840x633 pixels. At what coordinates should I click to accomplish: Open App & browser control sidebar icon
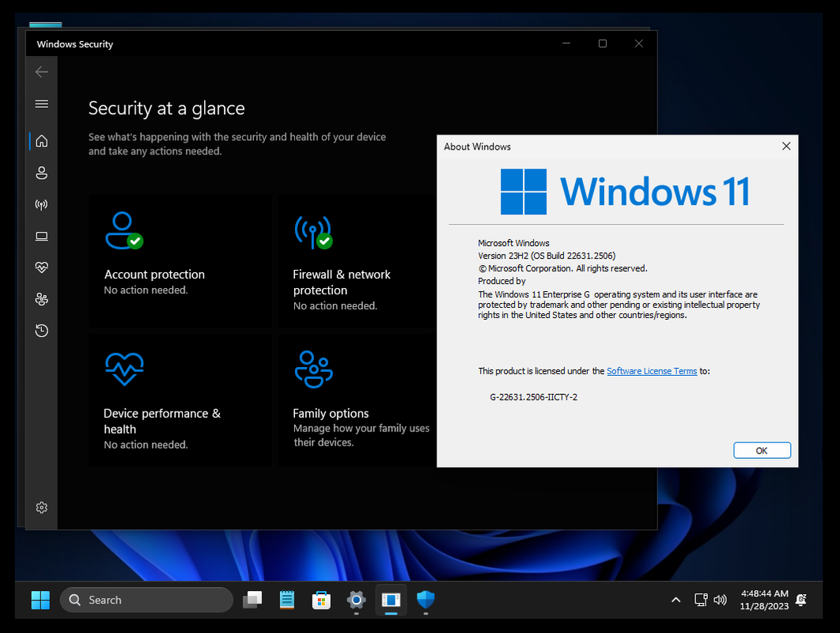[x=41, y=237]
